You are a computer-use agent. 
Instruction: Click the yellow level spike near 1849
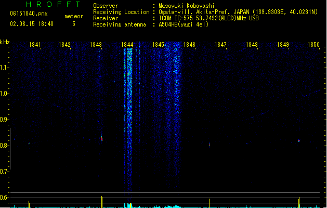tap(299, 202)
